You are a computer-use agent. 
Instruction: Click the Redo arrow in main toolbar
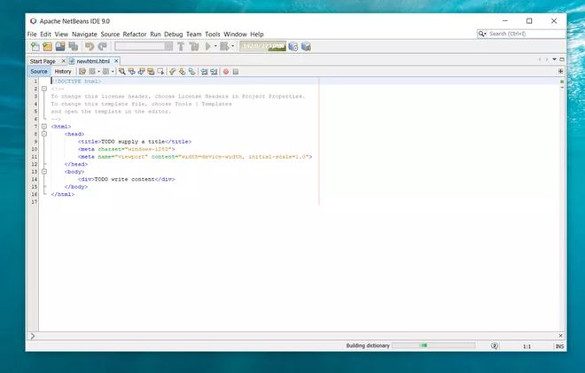(102, 47)
